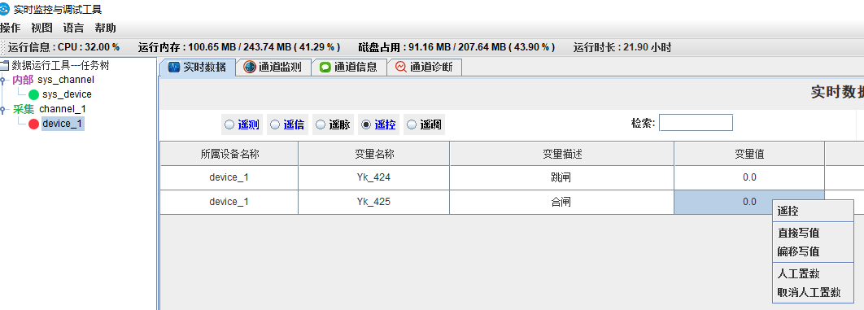This screenshot has height=310, width=864.
Task: Click the Yk_425 variable name cell
Action: (374, 202)
